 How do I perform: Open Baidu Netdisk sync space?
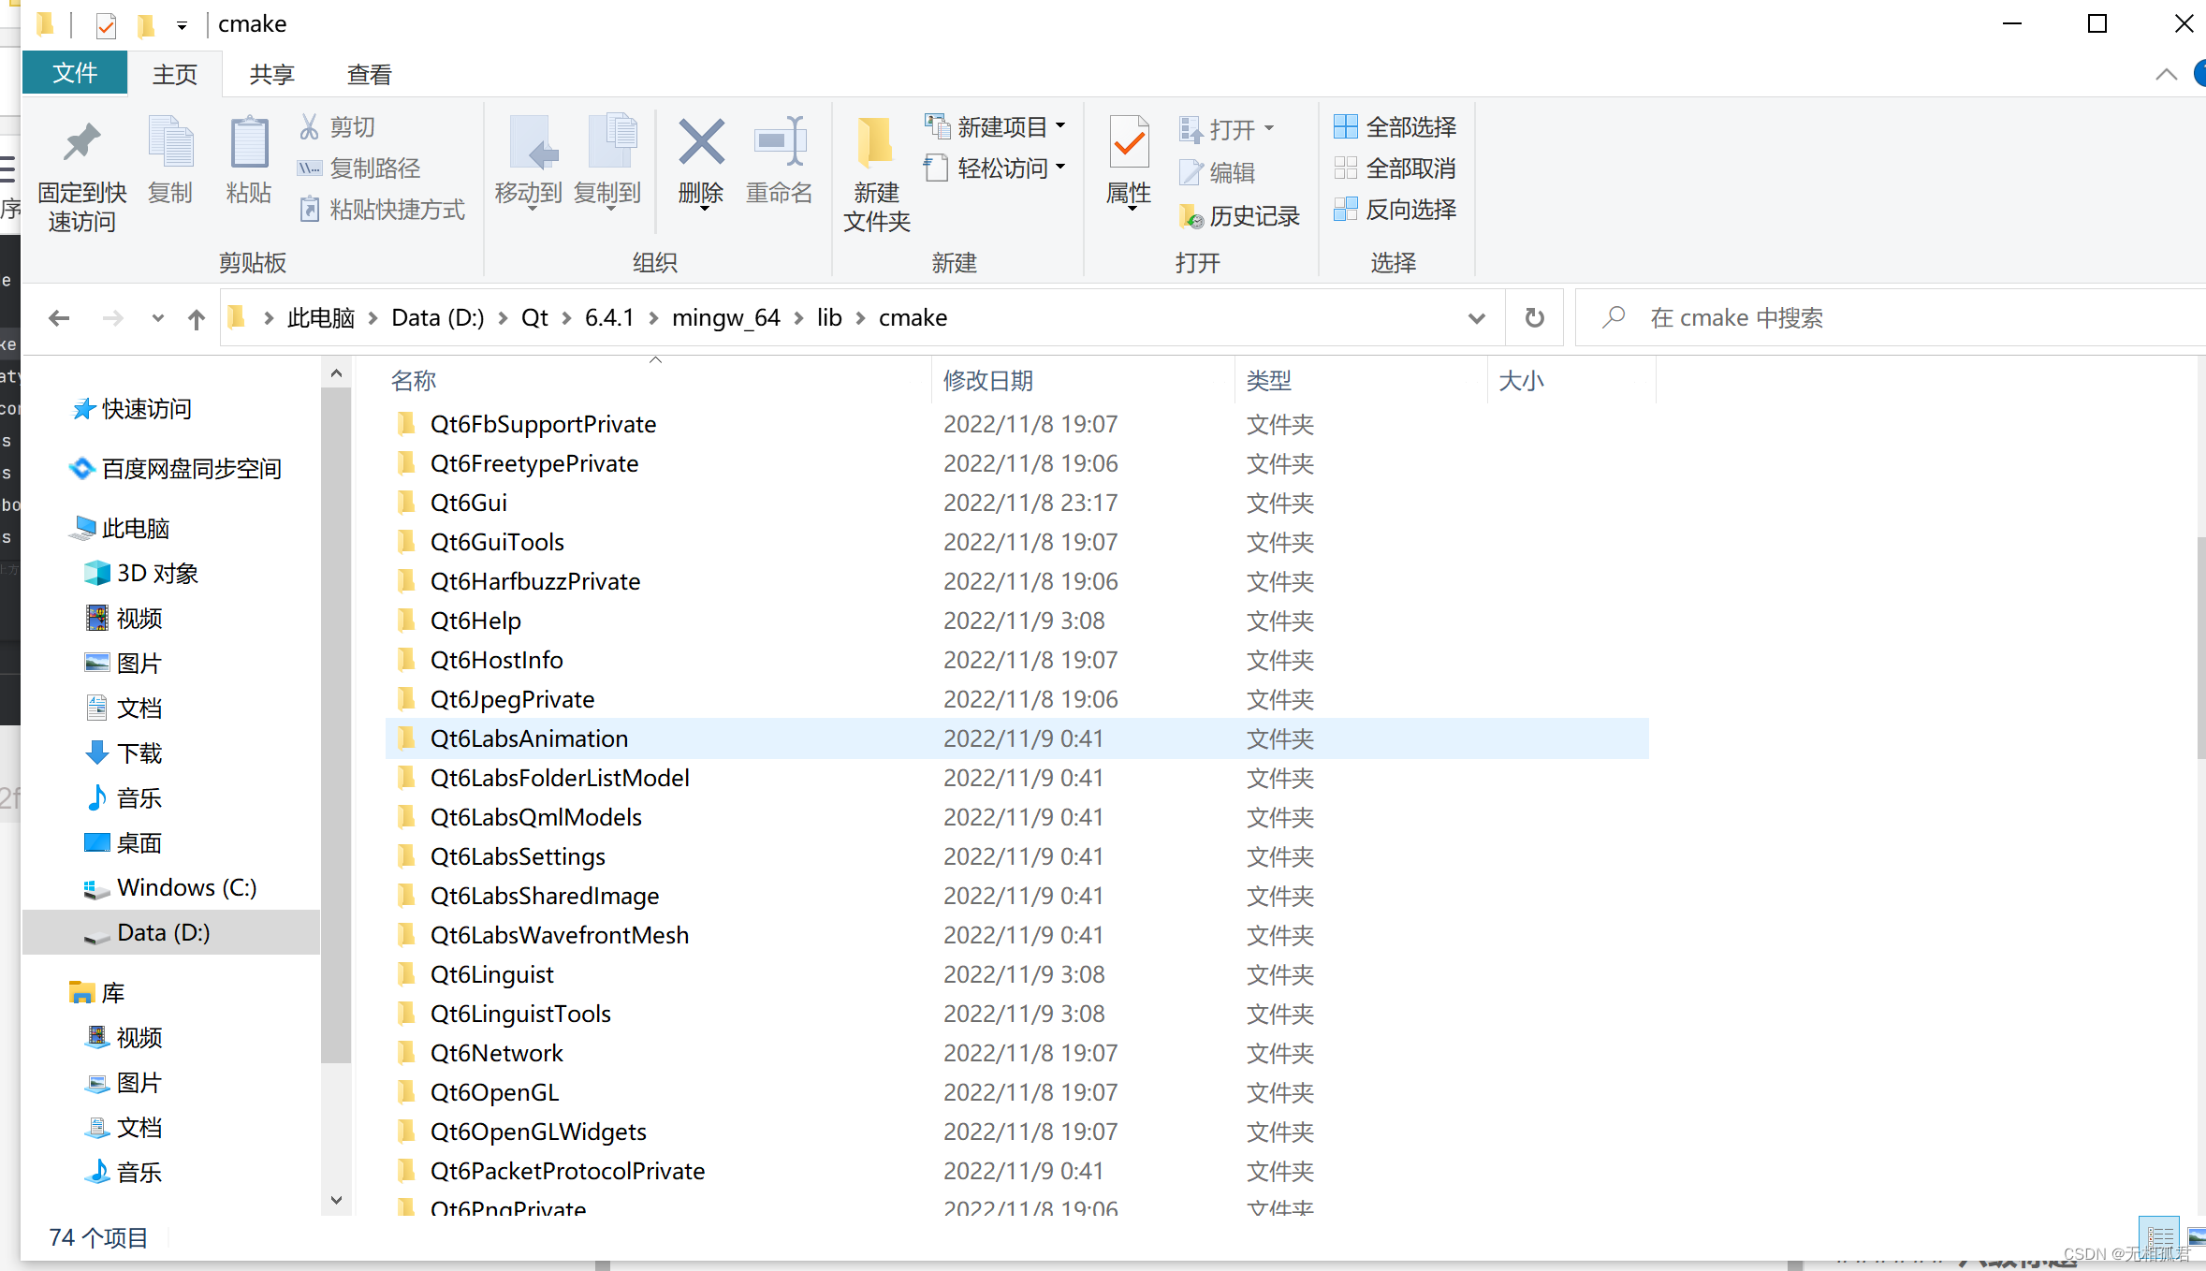coord(175,469)
